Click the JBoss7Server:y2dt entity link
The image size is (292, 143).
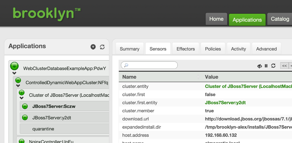[225, 103]
